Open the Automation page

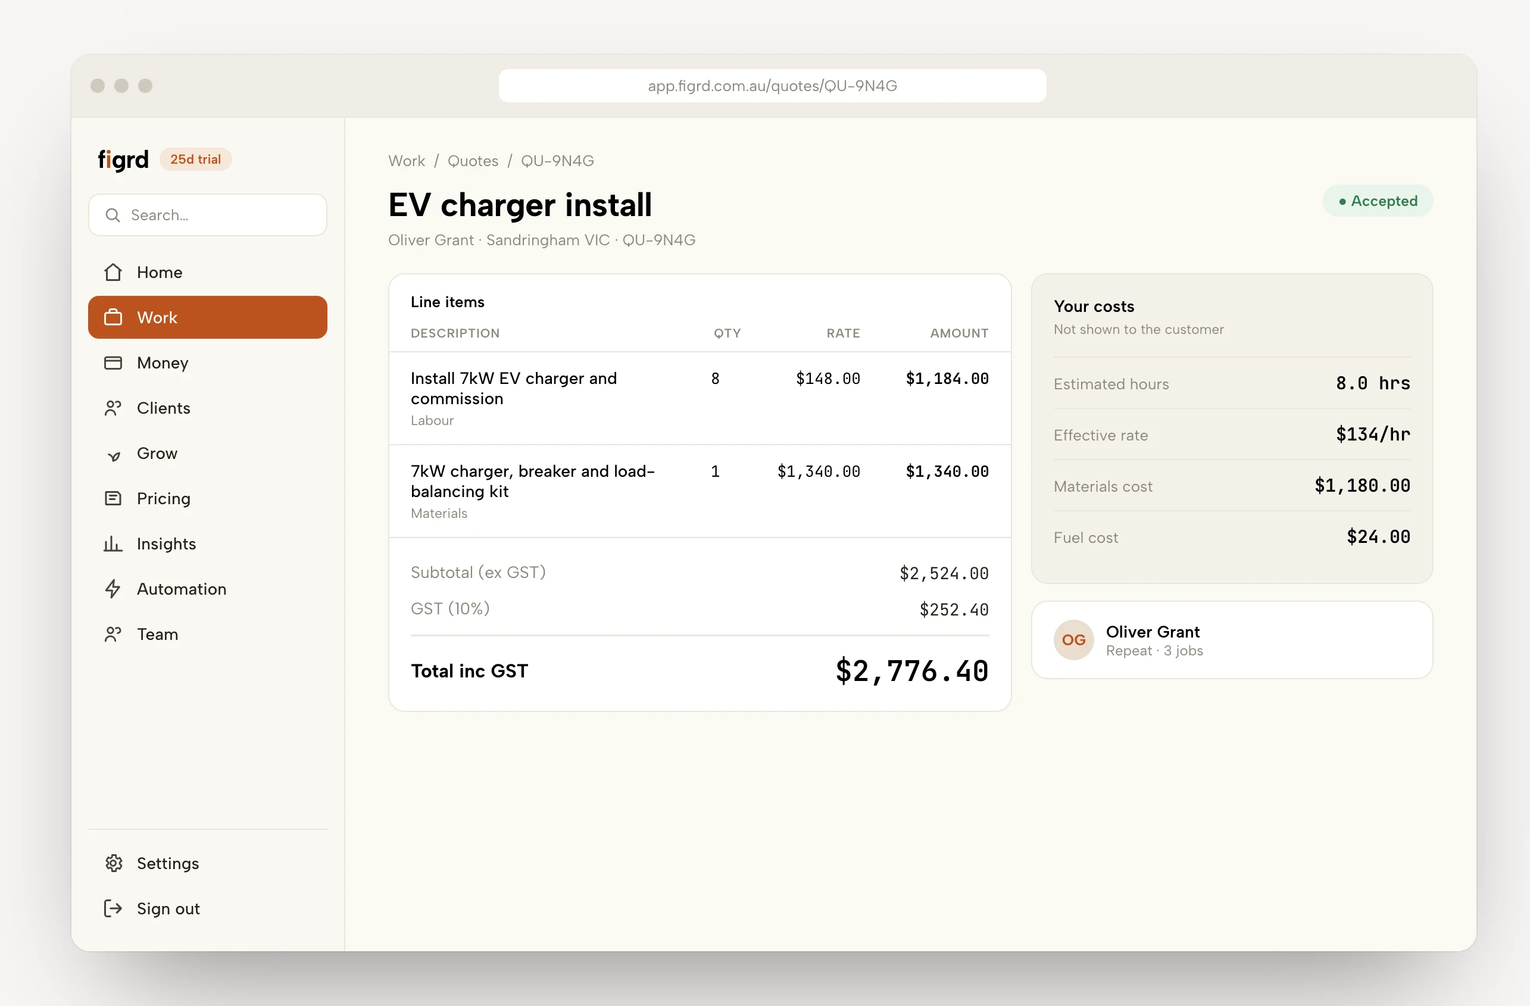pyautogui.click(x=208, y=589)
